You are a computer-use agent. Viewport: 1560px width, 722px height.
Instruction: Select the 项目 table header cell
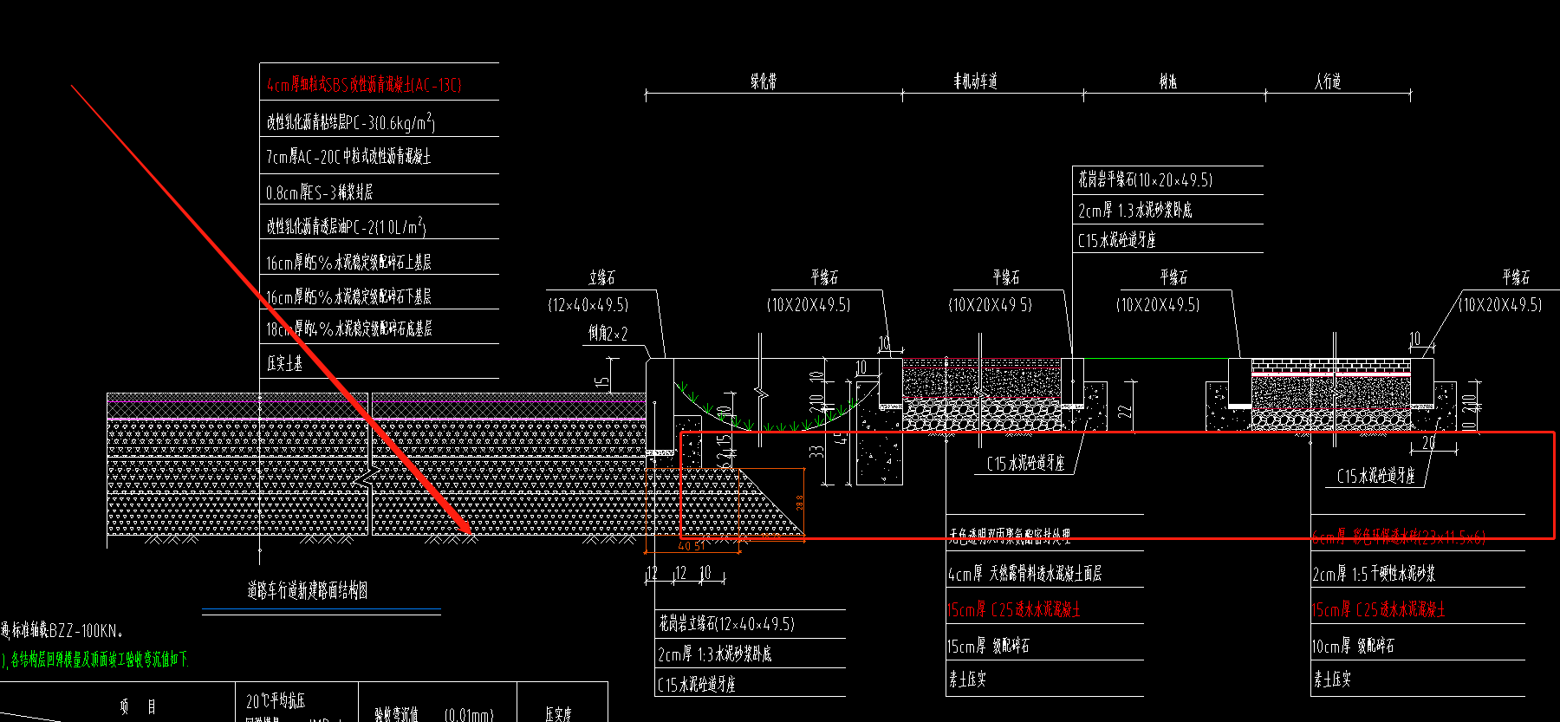click(139, 706)
